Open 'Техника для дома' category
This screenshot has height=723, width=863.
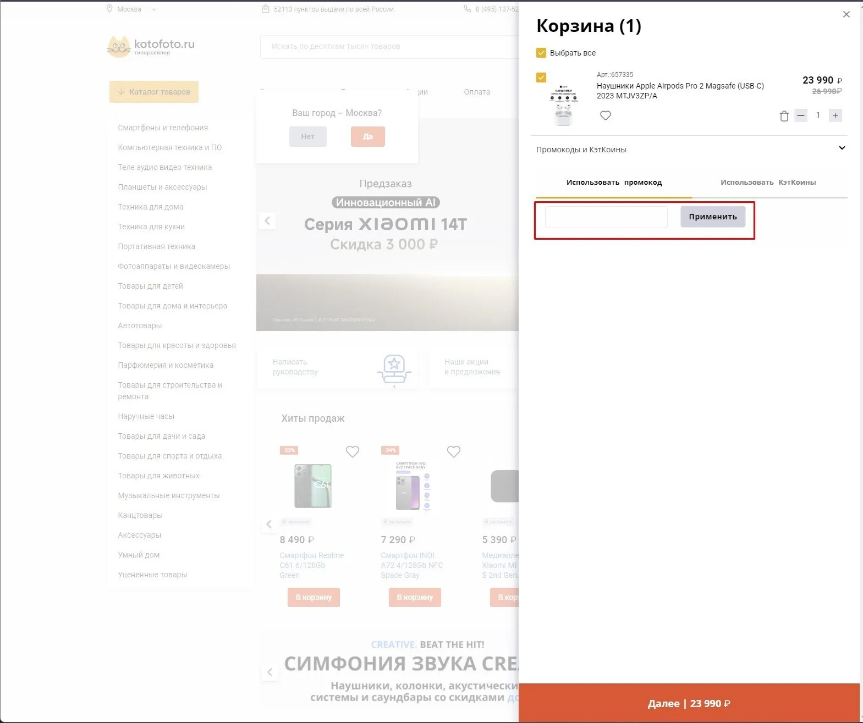click(151, 207)
